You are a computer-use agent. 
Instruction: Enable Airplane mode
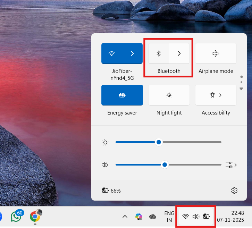coord(216,53)
